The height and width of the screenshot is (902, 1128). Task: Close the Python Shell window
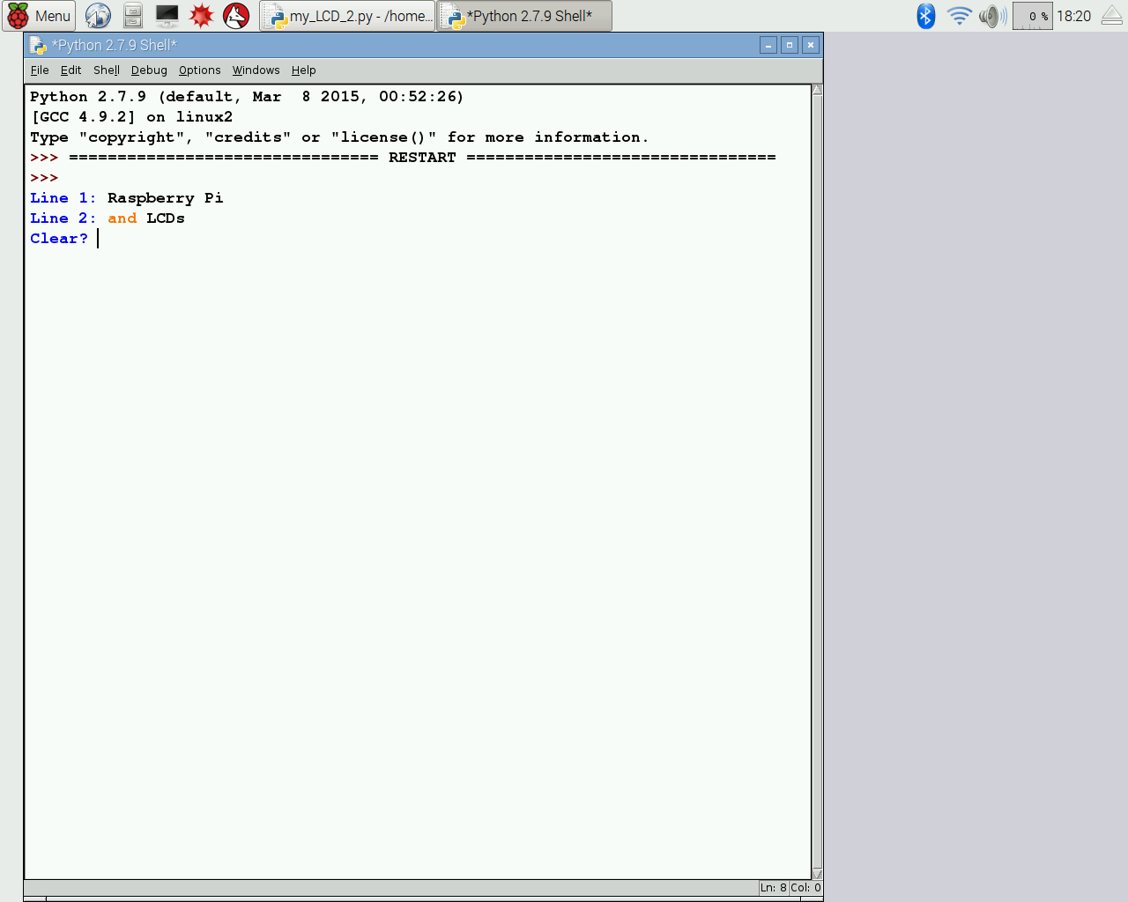(x=811, y=45)
